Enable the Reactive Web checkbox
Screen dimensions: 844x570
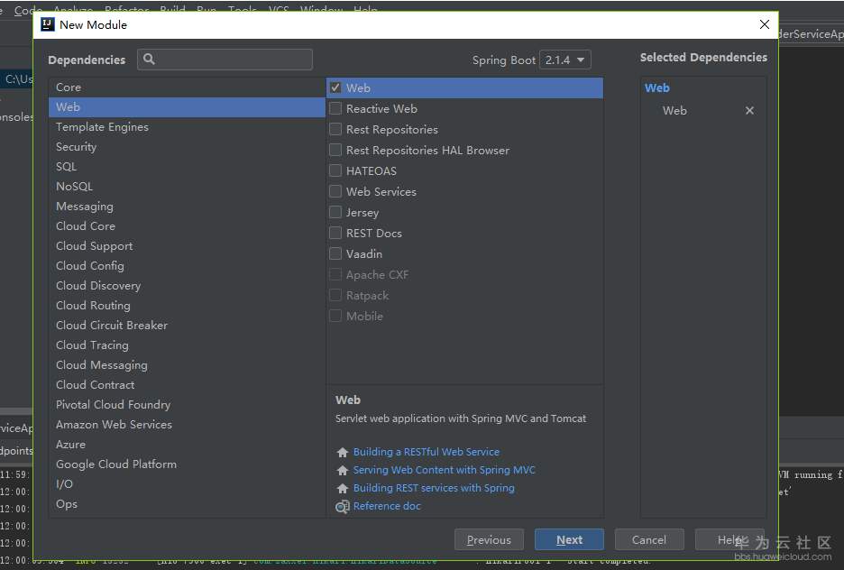click(x=335, y=109)
